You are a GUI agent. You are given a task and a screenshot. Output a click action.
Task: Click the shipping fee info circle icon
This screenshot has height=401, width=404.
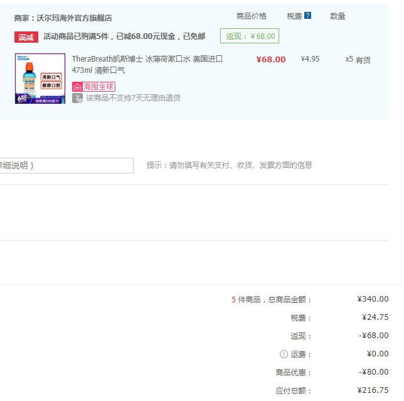point(284,354)
